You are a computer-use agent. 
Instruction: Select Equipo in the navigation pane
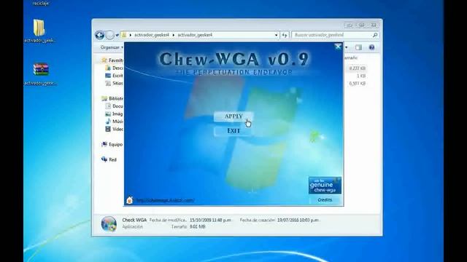click(x=112, y=144)
